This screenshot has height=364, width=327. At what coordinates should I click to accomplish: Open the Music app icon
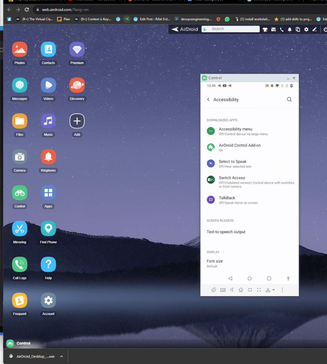tap(48, 121)
